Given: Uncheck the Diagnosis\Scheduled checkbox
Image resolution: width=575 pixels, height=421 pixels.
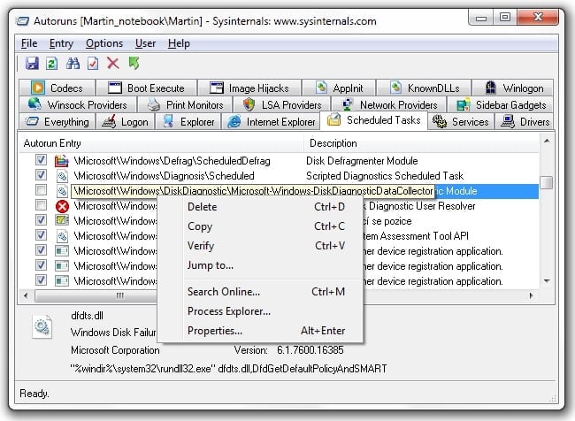Looking at the screenshot, I should (x=41, y=175).
